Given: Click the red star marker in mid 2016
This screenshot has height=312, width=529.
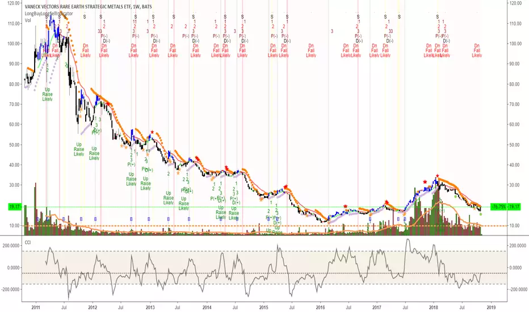Looking at the screenshot, I should (345, 206).
